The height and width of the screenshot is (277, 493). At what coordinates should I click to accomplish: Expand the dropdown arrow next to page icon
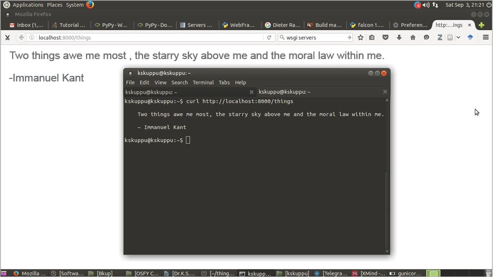(x=458, y=37)
